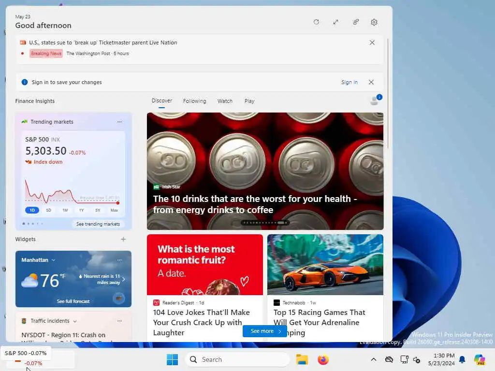This screenshot has width=495, height=371.
Task: Click the Technabob source logo
Action: [277, 302]
